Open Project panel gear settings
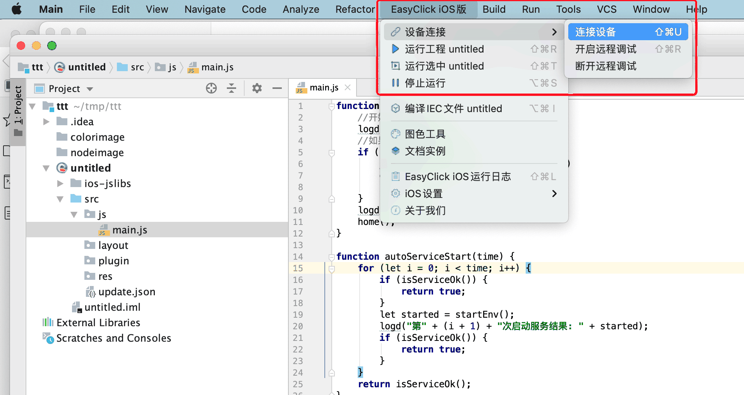 point(257,88)
